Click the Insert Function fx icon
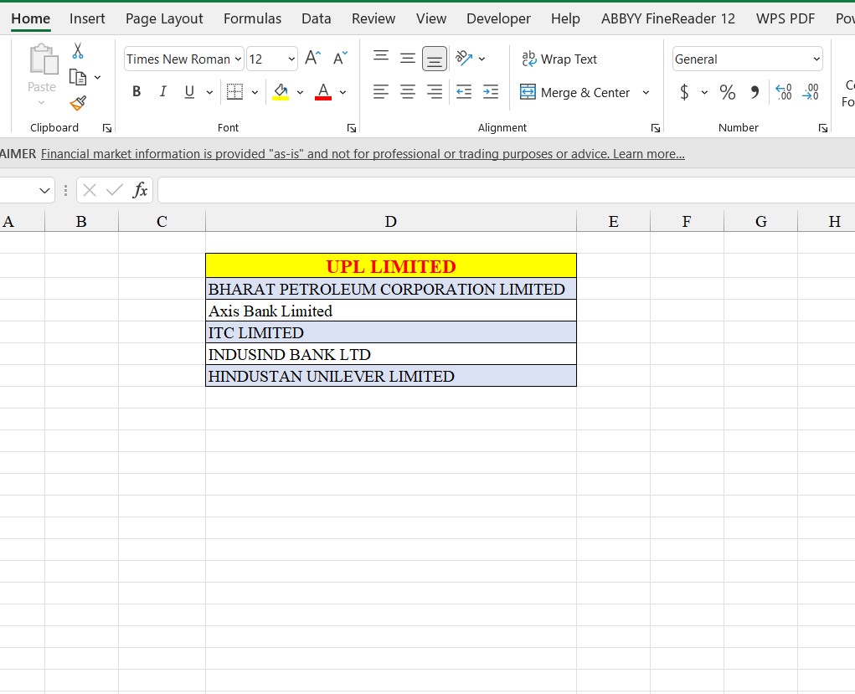Screen dimensions: 855x694 (140, 190)
